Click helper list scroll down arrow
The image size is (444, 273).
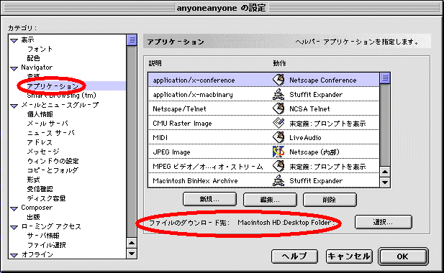(385, 182)
